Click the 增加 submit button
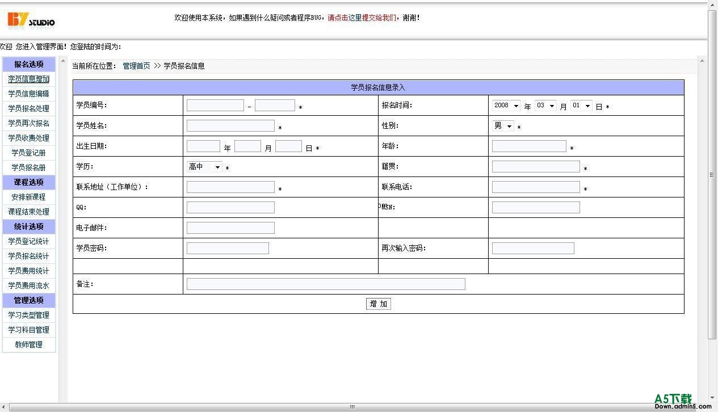The height and width of the screenshot is (412, 718). (378, 304)
